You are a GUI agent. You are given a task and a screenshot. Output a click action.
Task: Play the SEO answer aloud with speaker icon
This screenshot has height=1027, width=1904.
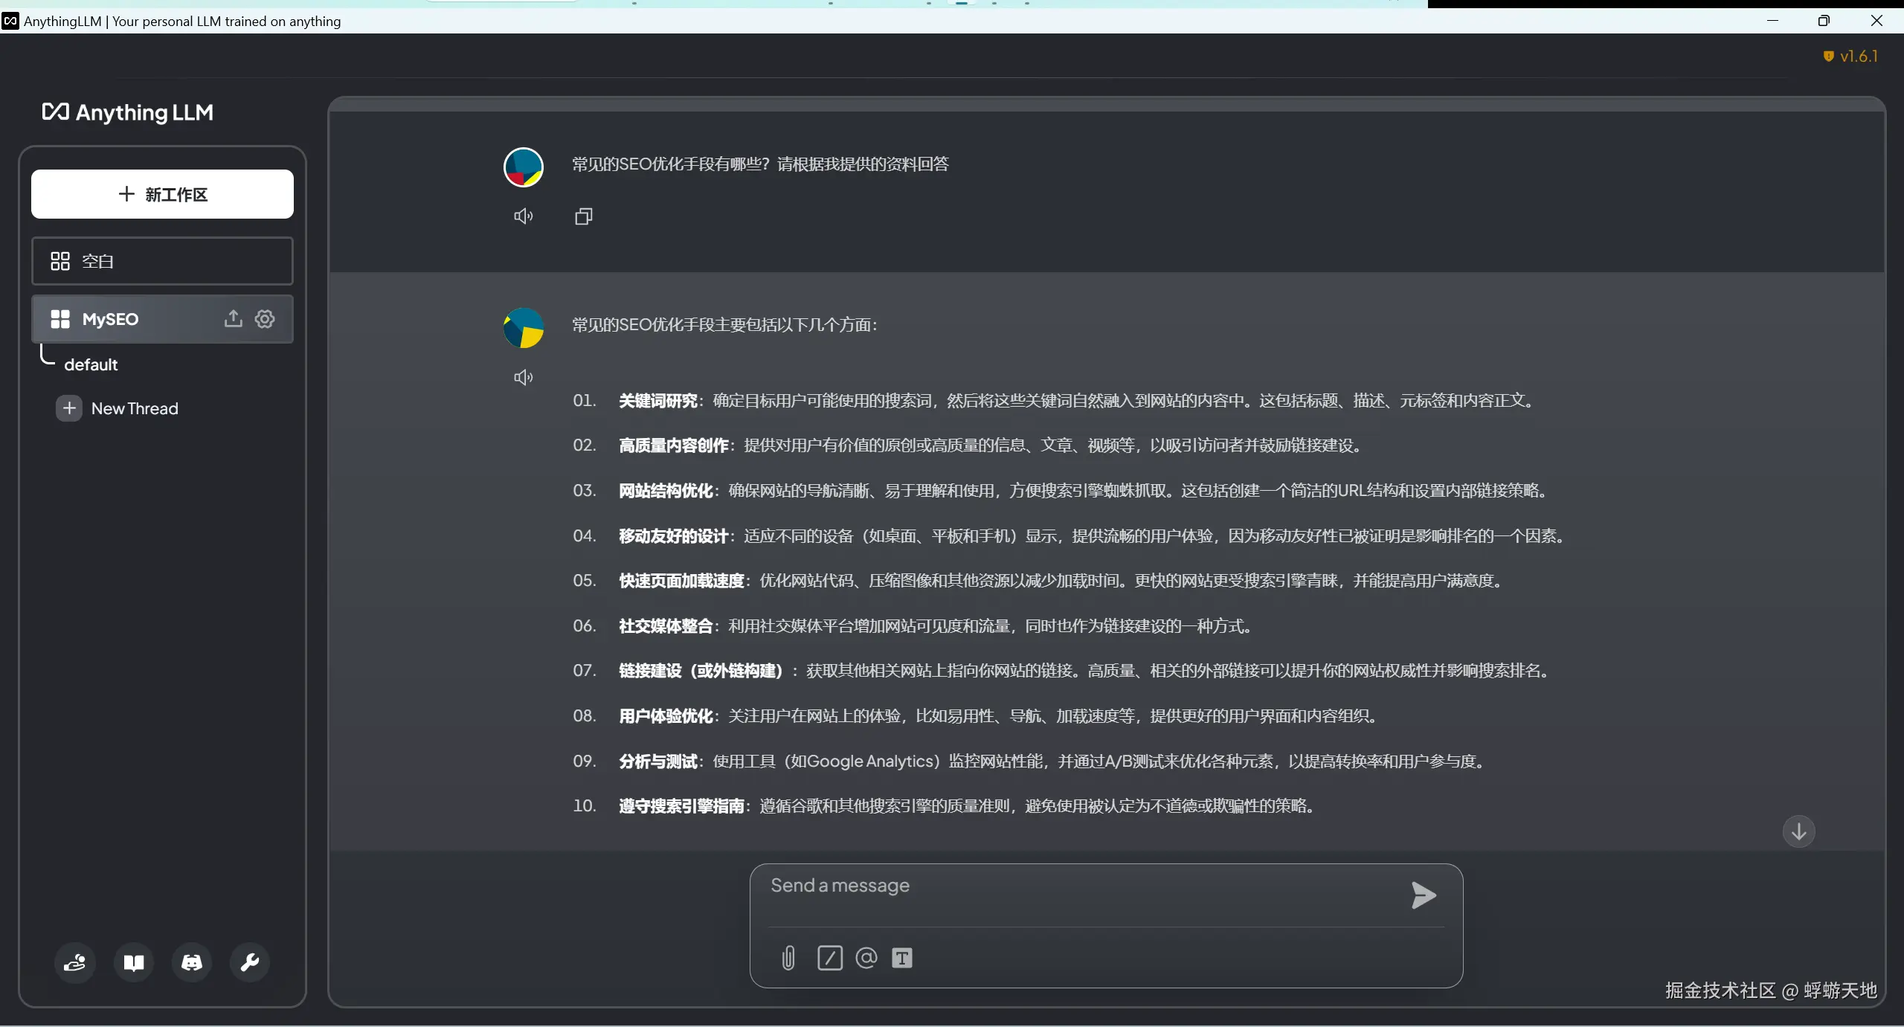pos(524,377)
